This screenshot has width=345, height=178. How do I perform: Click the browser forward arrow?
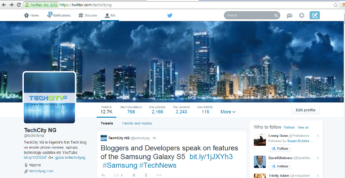[x=11, y=4]
